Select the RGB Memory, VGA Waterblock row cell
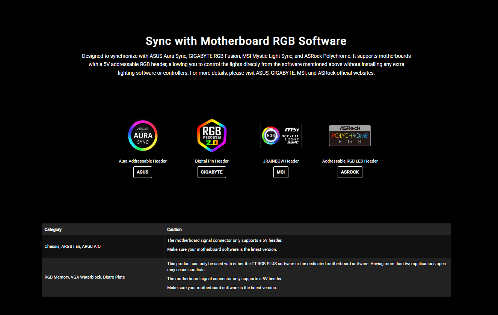 85,277
